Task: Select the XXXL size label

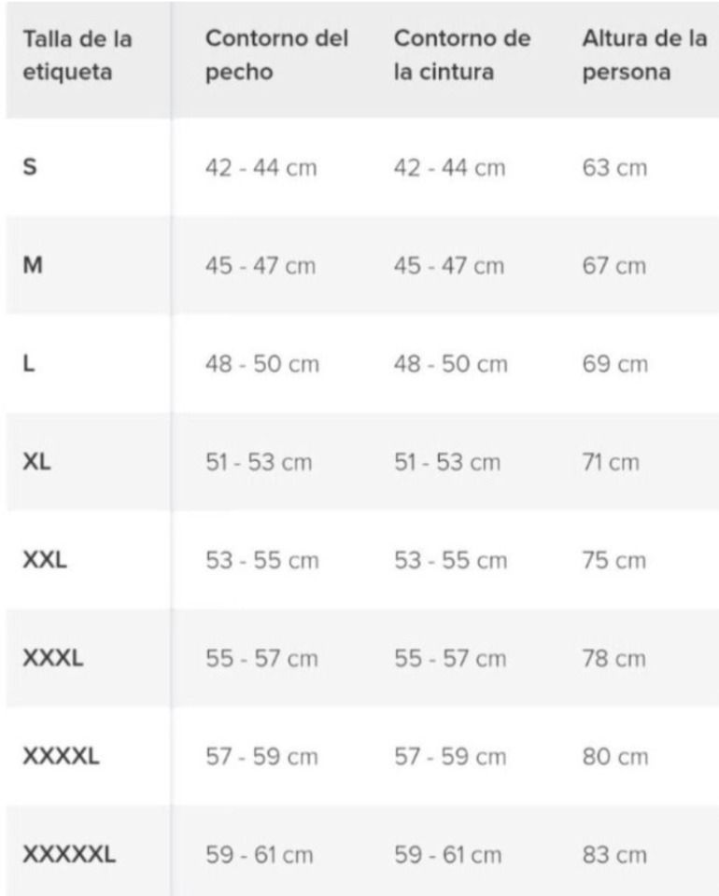Action: 52,659
